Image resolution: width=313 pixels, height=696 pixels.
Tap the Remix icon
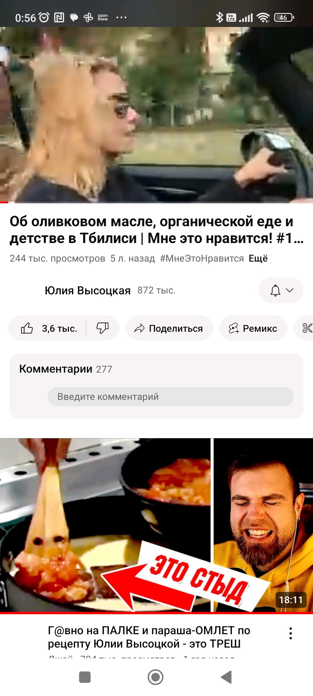234,328
